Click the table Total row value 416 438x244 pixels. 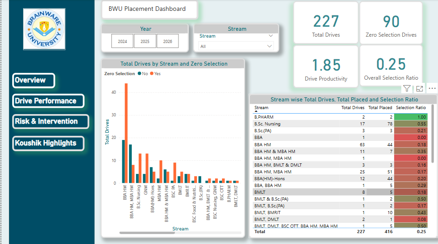coord(389,231)
